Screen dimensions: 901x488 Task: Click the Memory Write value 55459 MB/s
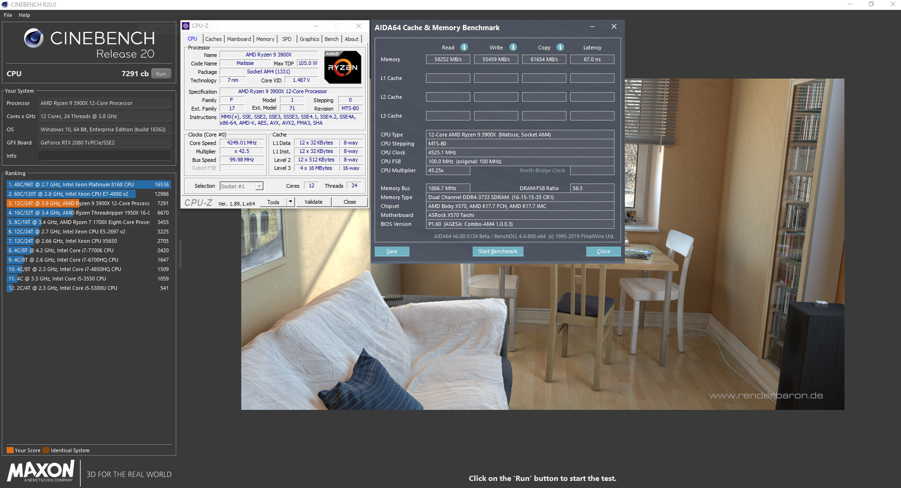(496, 59)
